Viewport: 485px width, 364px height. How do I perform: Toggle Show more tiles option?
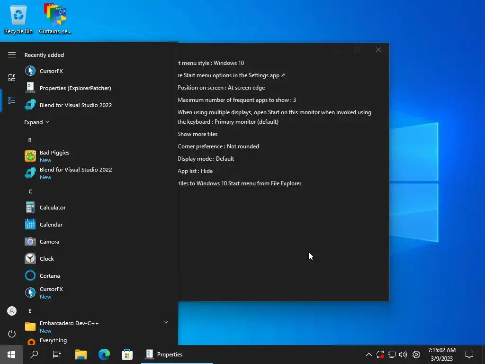[198, 134]
